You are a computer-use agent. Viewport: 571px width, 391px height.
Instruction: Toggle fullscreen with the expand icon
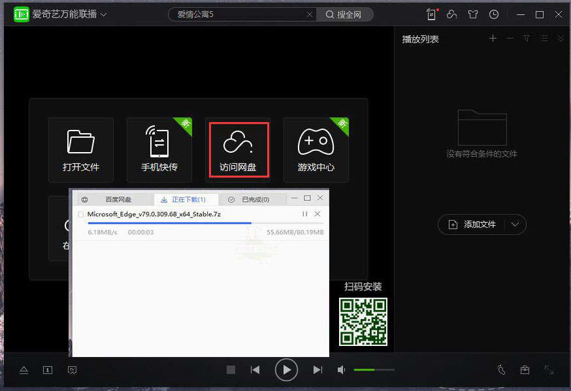point(549,369)
